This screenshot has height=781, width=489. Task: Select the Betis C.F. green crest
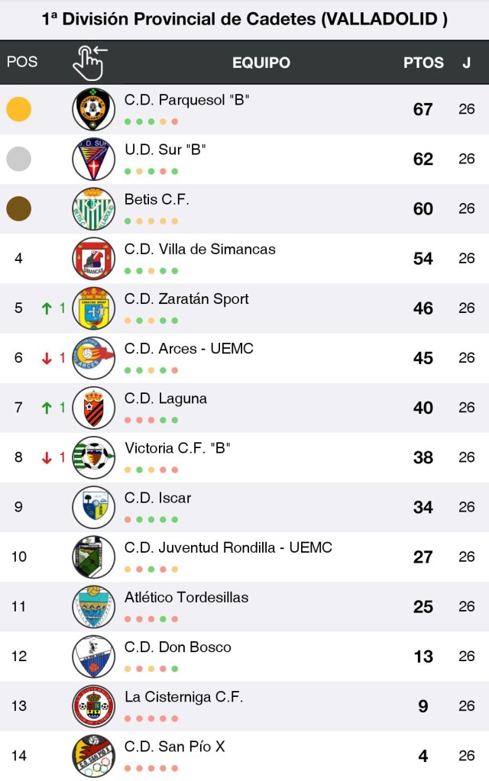coord(93,208)
